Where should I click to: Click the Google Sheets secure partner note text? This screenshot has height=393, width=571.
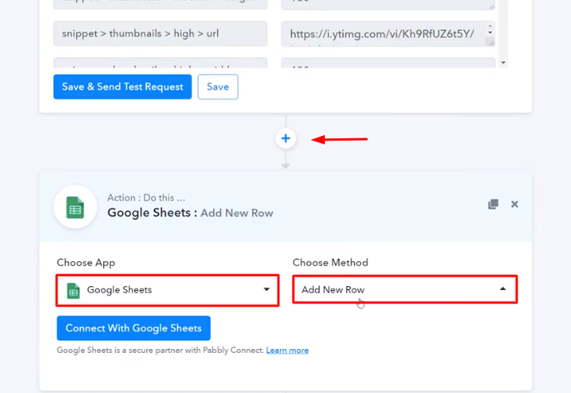click(x=160, y=351)
